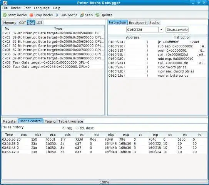
Task: Switch to the Memory tab
Action: click(x=10, y=23)
